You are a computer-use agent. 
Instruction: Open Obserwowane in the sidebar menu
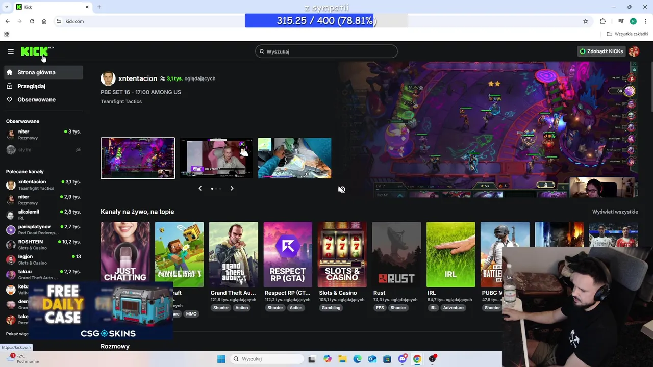tap(43, 99)
